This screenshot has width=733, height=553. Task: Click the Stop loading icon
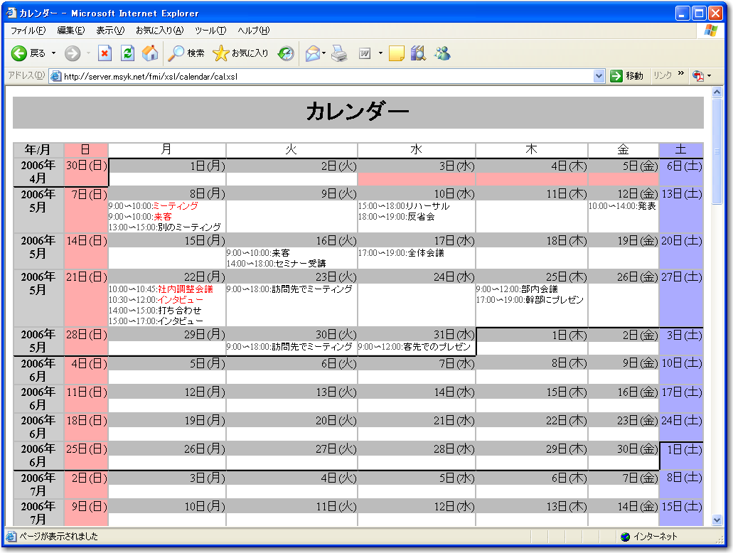pyautogui.click(x=105, y=53)
